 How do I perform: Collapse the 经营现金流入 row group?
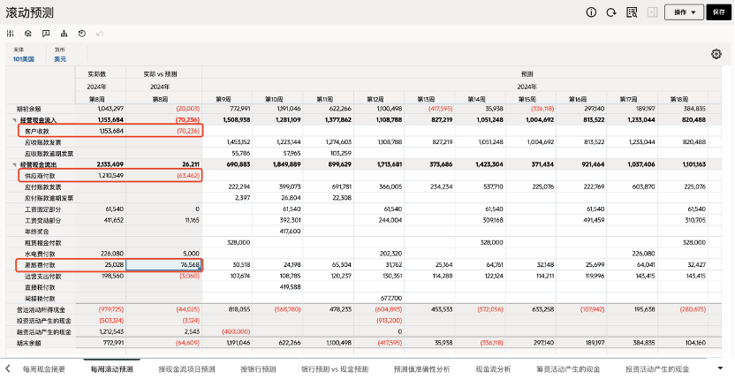(16, 118)
